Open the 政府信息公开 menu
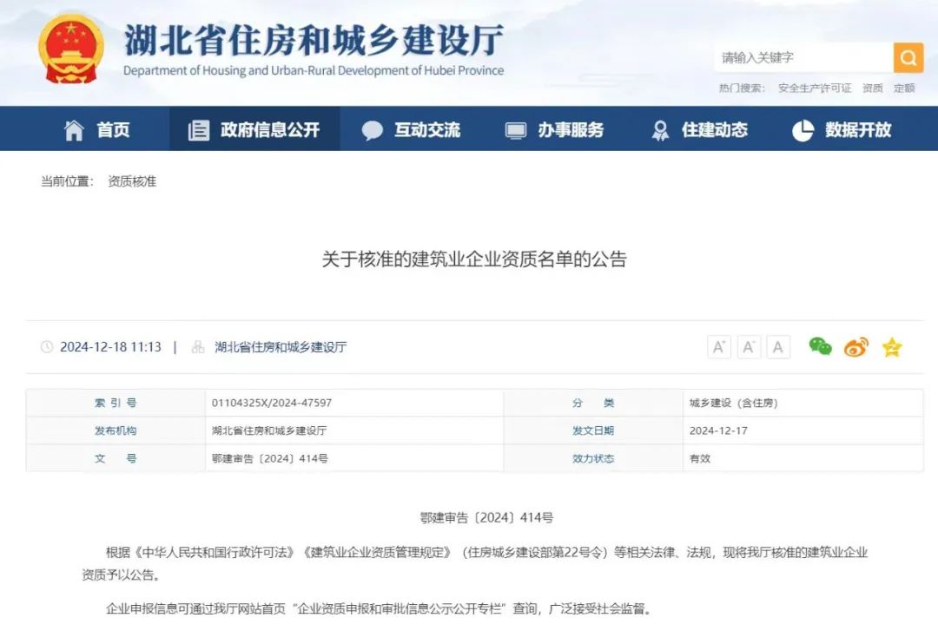The height and width of the screenshot is (624, 938). pos(254,130)
